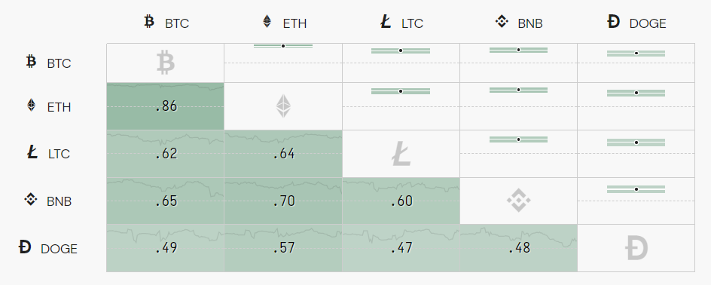The height and width of the screenshot is (285, 711).
Task: Select the gray Ethereum logo diagonal cell
Action: [283, 106]
